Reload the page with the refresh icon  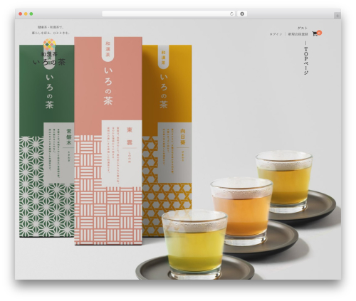[x=231, y=14]
